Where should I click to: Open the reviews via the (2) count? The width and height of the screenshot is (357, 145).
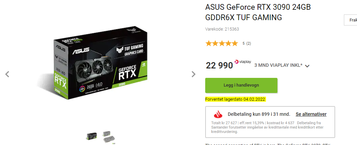(x=249, y=44)
